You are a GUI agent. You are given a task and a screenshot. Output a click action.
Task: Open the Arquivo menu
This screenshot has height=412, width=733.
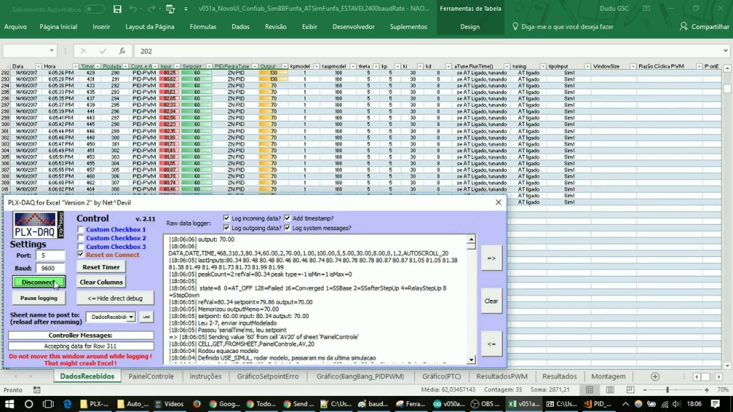pyautogui.click(x=15, y=27)
